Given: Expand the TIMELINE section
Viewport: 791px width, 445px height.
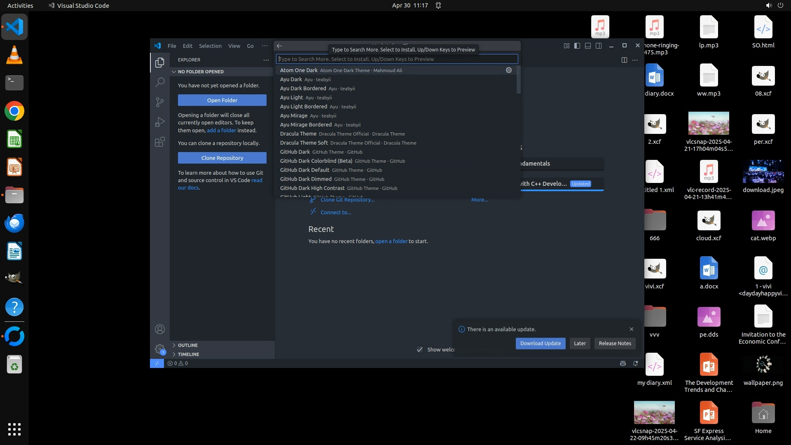Looking at the screenshot, I should coord(188,354).
